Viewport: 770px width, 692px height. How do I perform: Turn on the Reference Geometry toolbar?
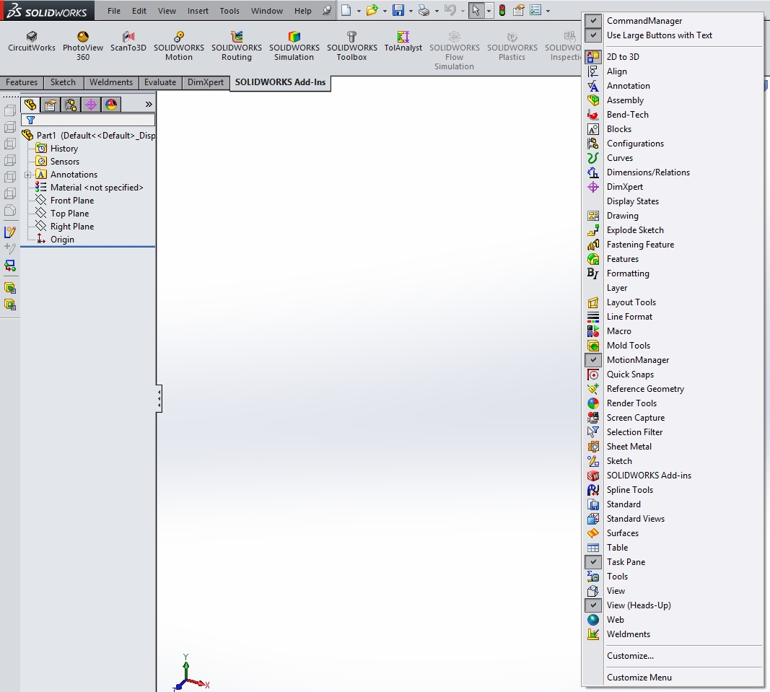coord(673,389)
